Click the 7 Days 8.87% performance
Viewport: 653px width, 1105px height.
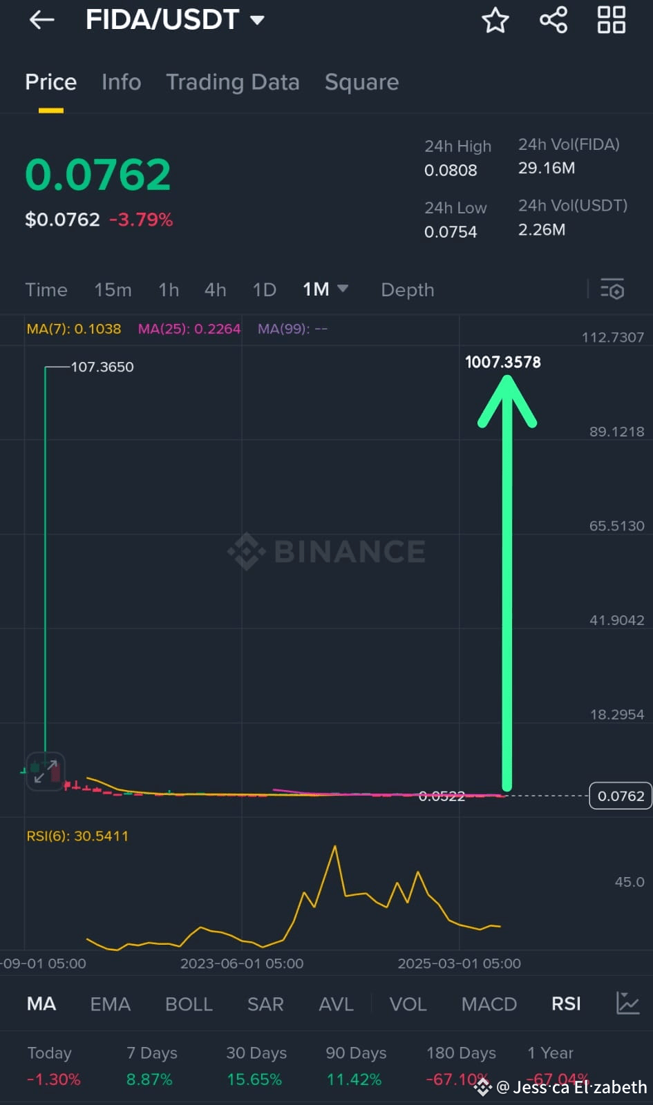click(x=151, y=1066)
